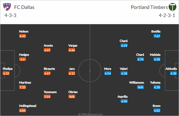Click the WhoScored.com watermark

point(90,114)
